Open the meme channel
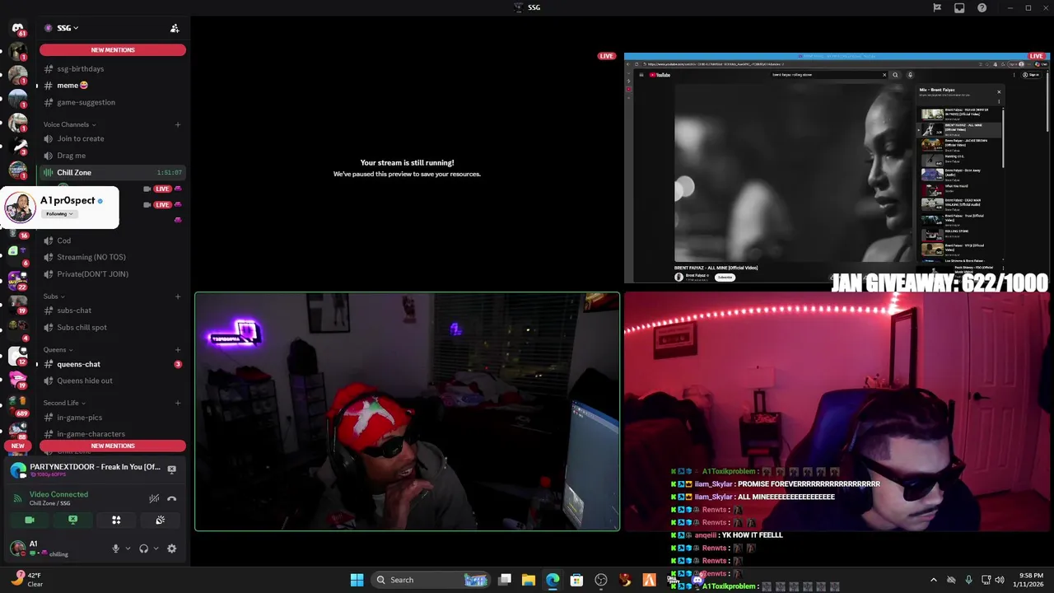The image size is (1054, 593). 111,85
